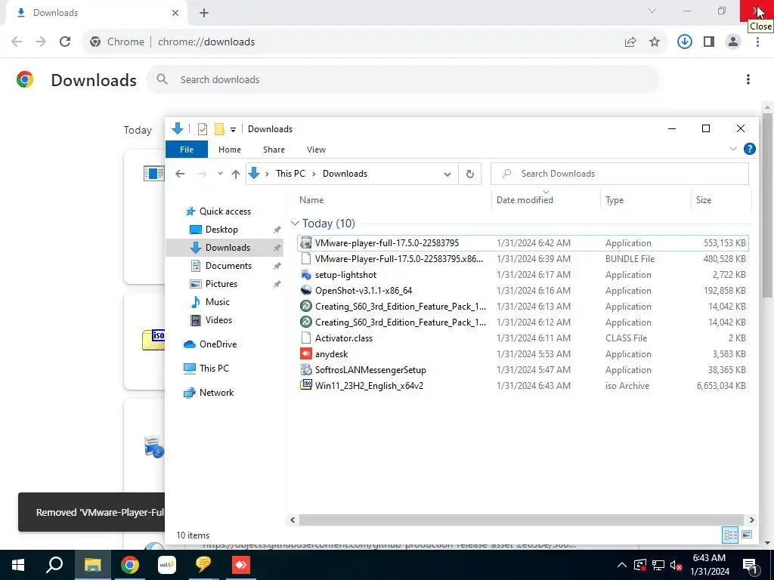The height and width of the screenshot is (580, 774).
Task: Click the Search Downloads box in Explorer
Action: [x=620, y=174]
